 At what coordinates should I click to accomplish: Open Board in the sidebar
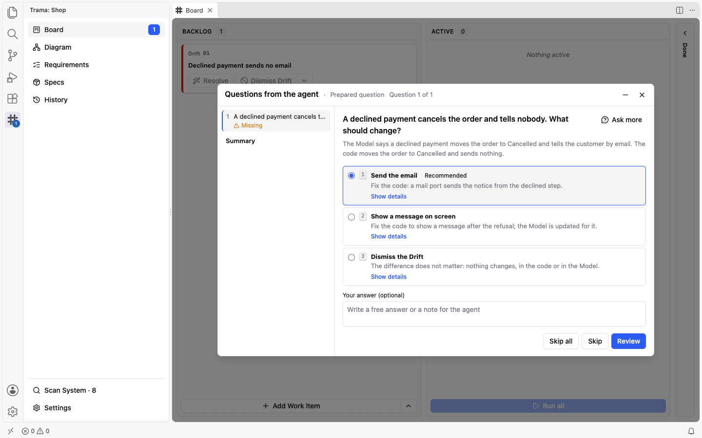97,30
